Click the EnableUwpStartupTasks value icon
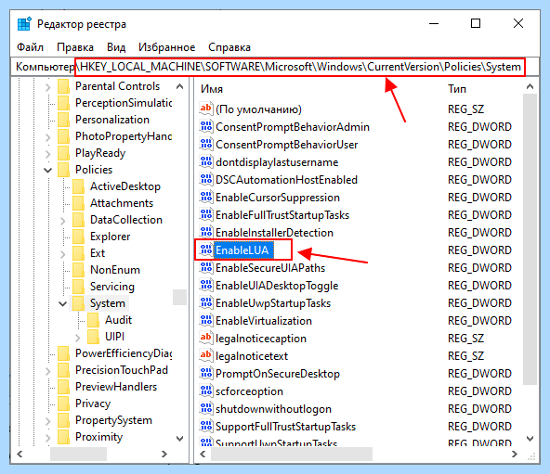 206,302
